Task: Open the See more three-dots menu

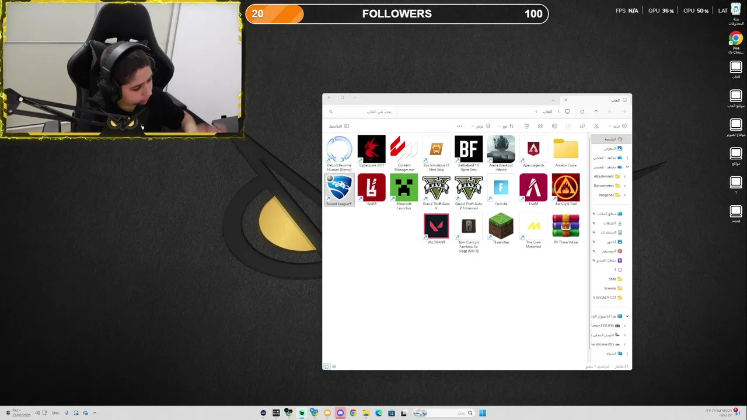Action: [x=459, y=126]
